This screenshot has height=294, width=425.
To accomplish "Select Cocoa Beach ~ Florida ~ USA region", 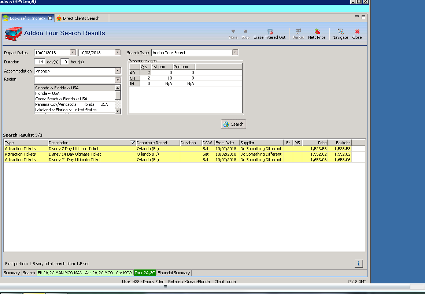I will [61, 99].
